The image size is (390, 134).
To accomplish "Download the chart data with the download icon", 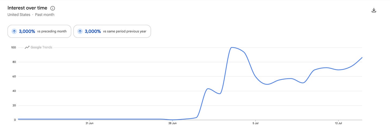I will 374,10.
